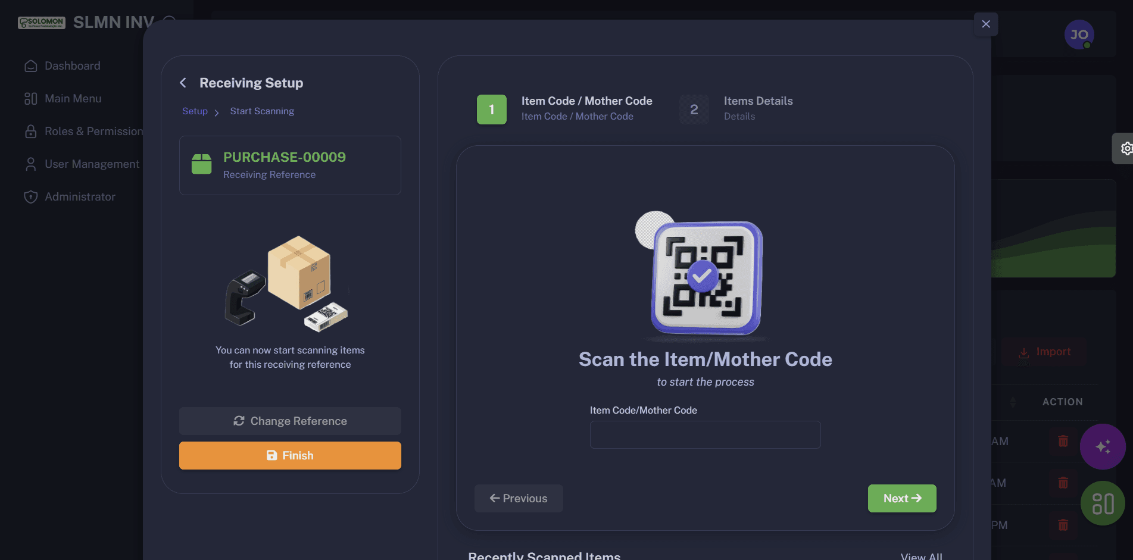Open the JO user avatar menu
This screenshot has height=560, width=1133.
(1079, 35)
